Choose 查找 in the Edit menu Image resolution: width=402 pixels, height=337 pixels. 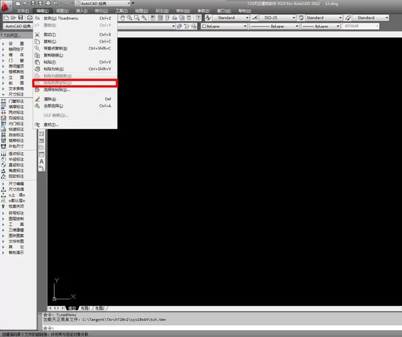pyautogui.click(x=76, y=125)
